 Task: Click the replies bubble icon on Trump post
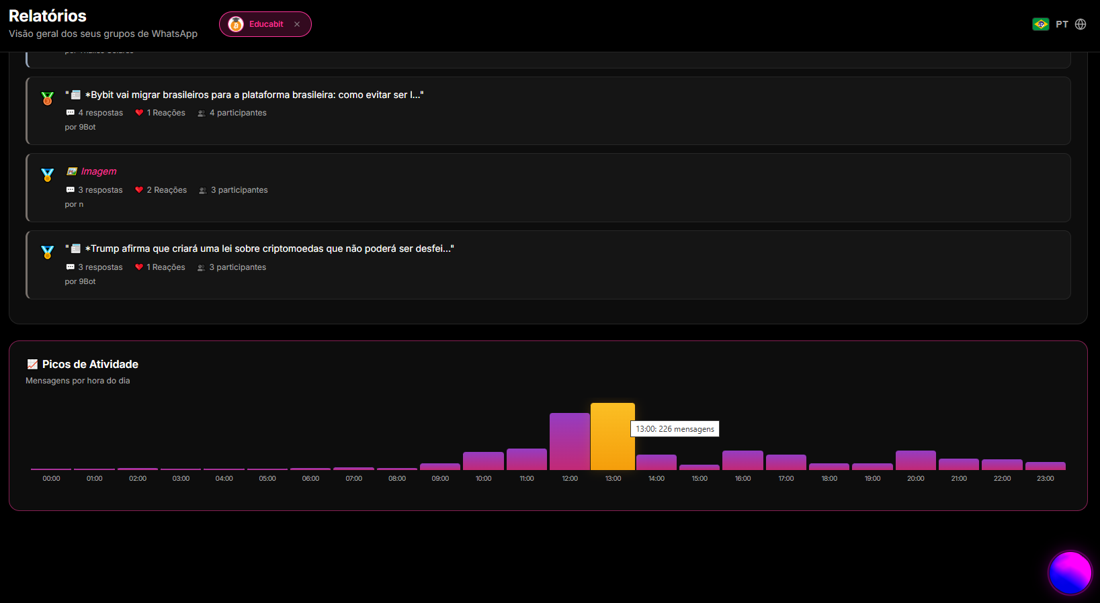click(71, 267)
